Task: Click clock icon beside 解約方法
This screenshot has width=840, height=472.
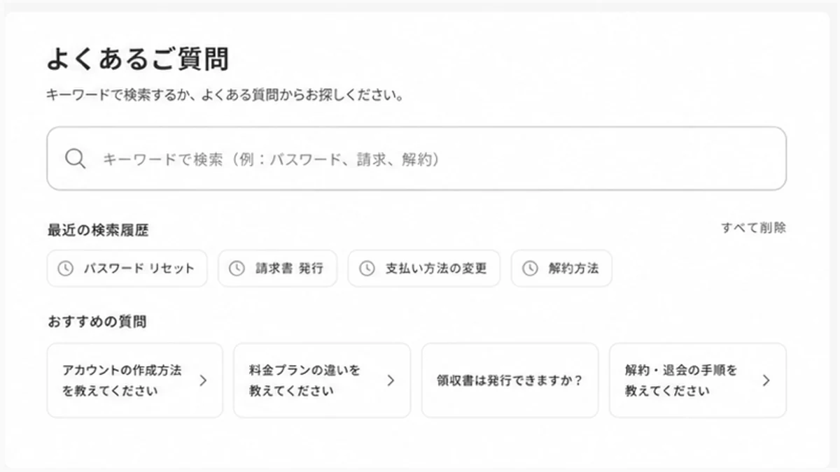Action: [x=530, y=269]
